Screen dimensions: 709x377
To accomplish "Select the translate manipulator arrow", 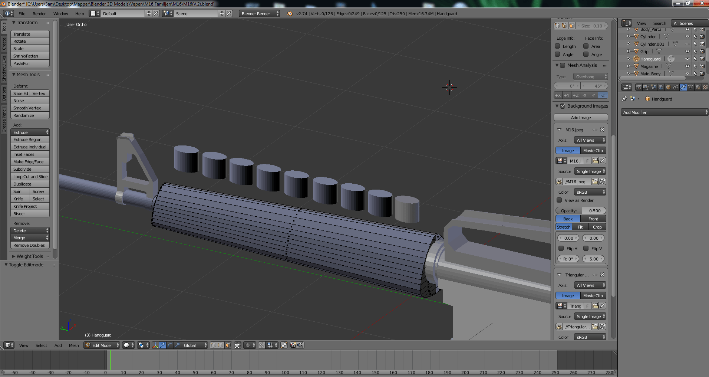I will tap(162, 345).
